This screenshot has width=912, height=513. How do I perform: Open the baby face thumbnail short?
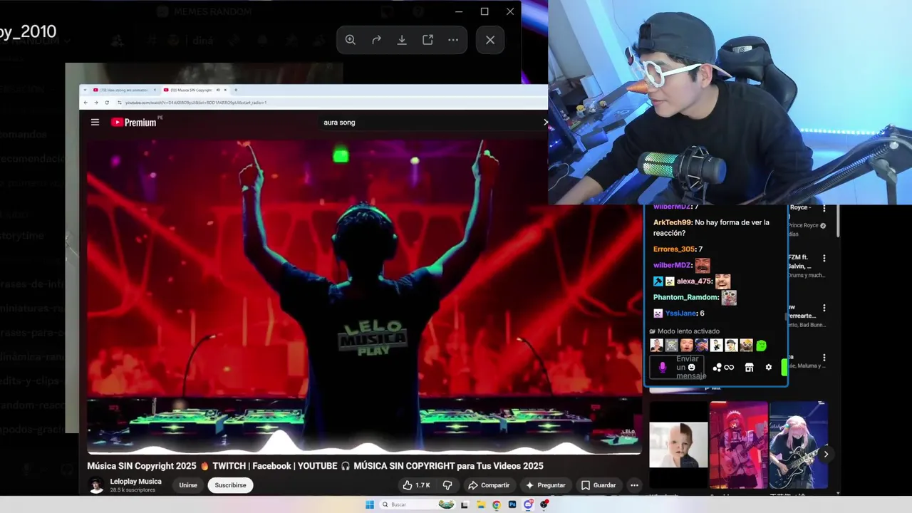tap(678, 445)
